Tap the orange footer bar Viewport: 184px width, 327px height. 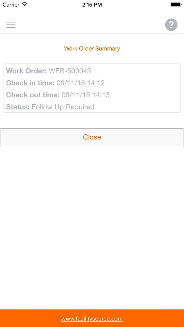pyautogui.click(x=92, y=318)
